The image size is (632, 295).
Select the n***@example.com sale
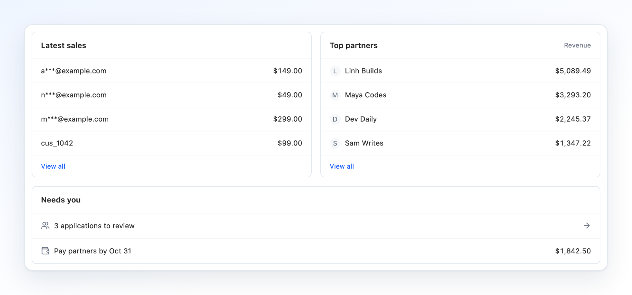172,95
